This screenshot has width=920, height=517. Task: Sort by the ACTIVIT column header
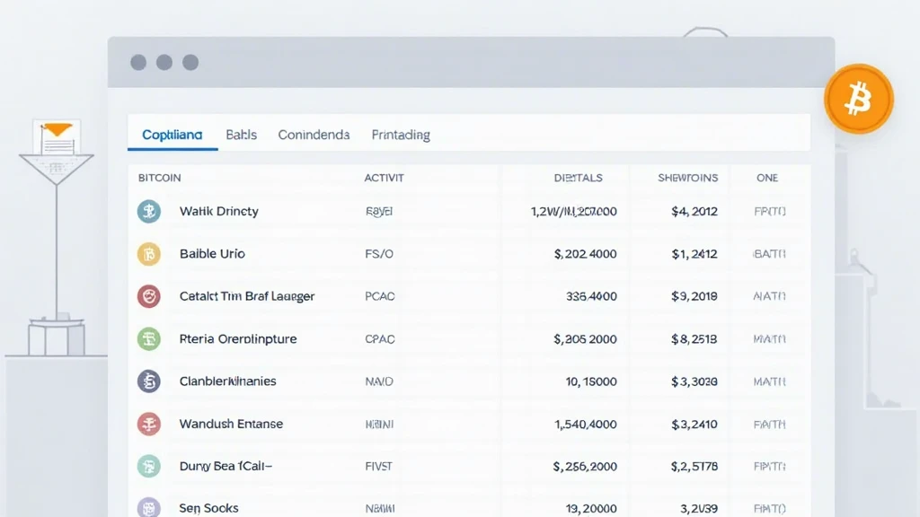point(384,178)
